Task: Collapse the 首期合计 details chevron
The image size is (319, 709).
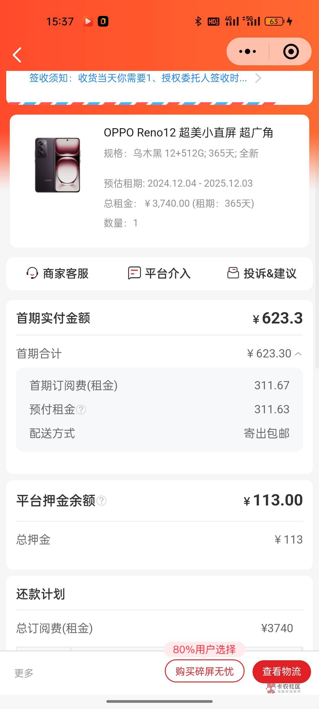Action: (x=298, y=354)
